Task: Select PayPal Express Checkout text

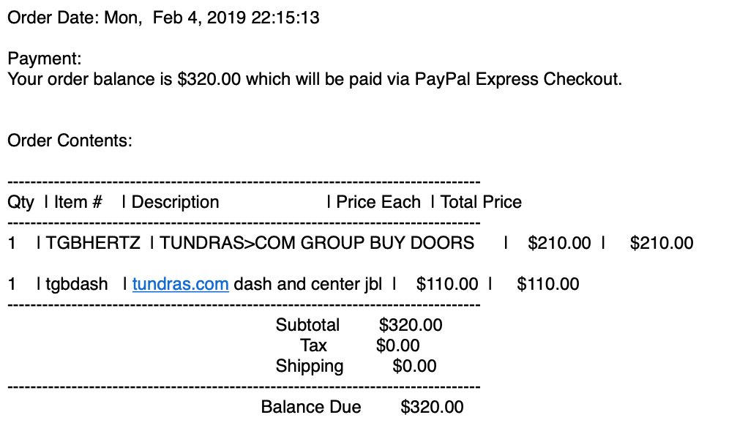Action: pyautogui.click(x=517, y=79)
